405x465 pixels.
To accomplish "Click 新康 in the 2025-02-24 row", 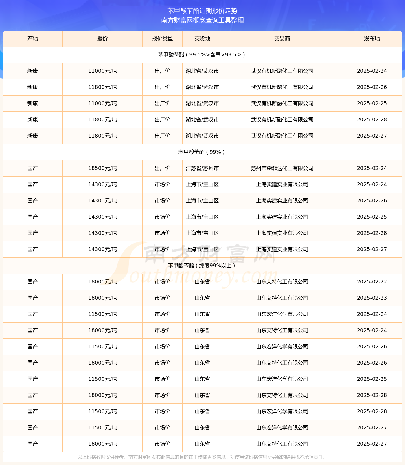I will click(33, 71).
